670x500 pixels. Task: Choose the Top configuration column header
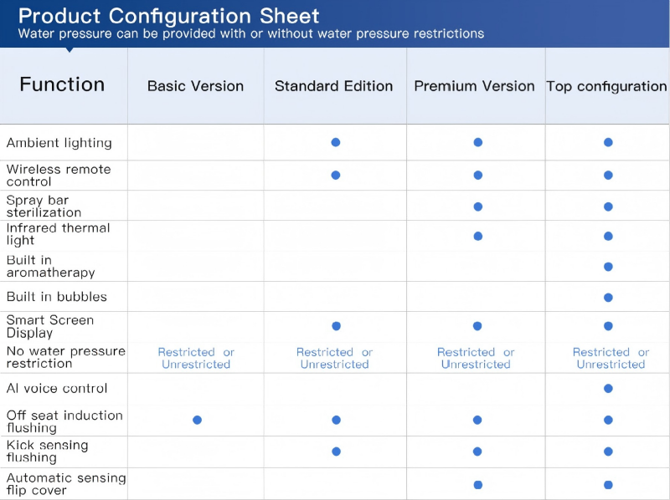click(x=606, y=86)
